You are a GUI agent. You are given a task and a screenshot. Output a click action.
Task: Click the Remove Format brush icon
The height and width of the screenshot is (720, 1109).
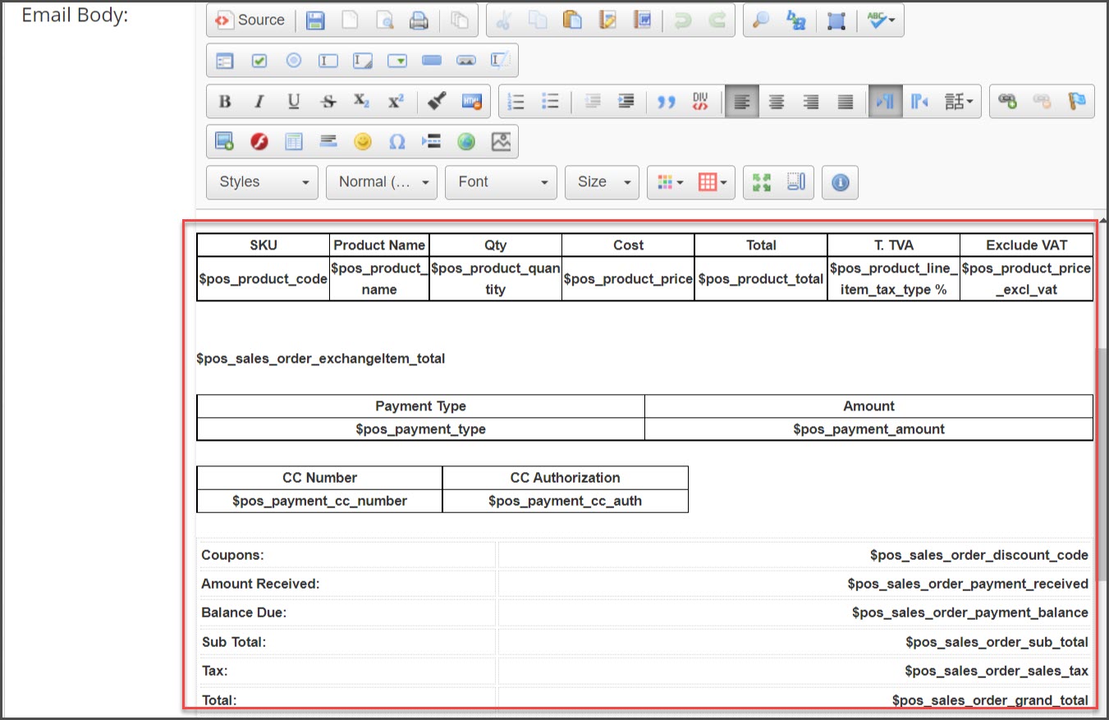point(438,102)
